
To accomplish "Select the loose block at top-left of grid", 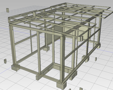I will (x=8, y=10).
